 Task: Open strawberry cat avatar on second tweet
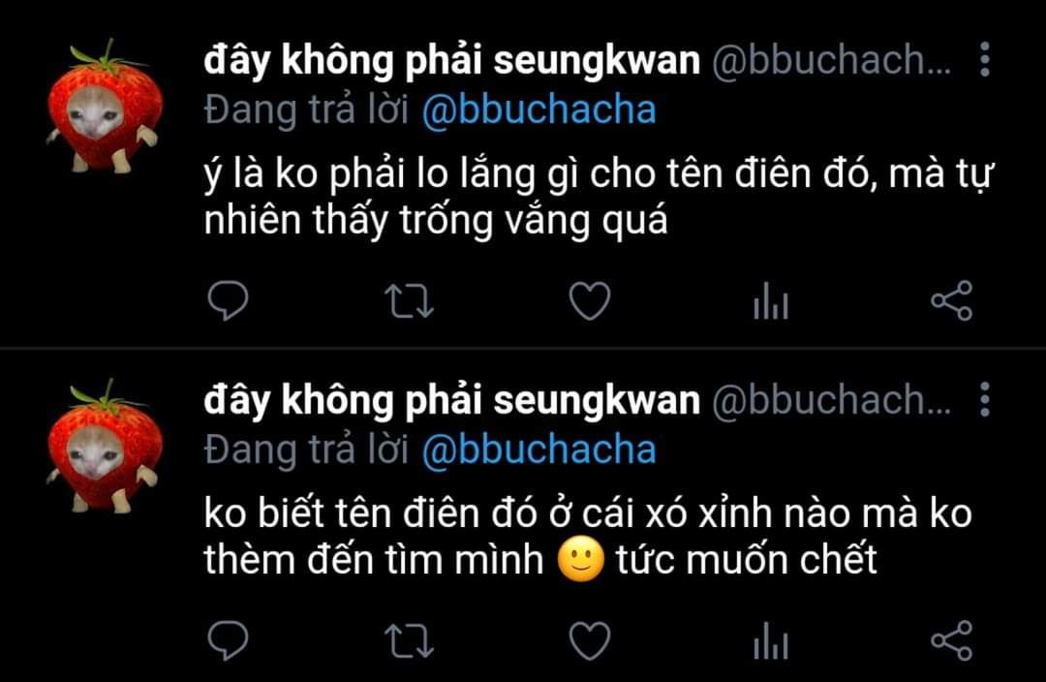104,447
